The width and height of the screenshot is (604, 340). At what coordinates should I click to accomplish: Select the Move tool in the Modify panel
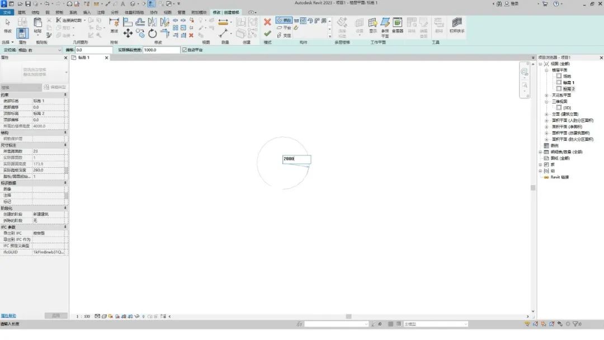(128, 34)
